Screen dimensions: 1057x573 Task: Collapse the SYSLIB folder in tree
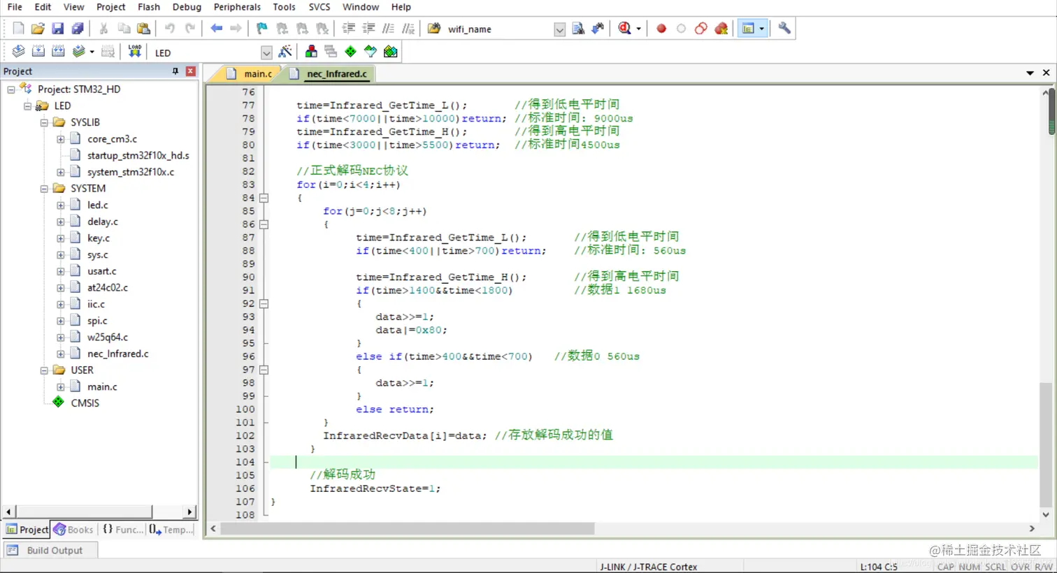pyautogui.click(x=44, y=122)
